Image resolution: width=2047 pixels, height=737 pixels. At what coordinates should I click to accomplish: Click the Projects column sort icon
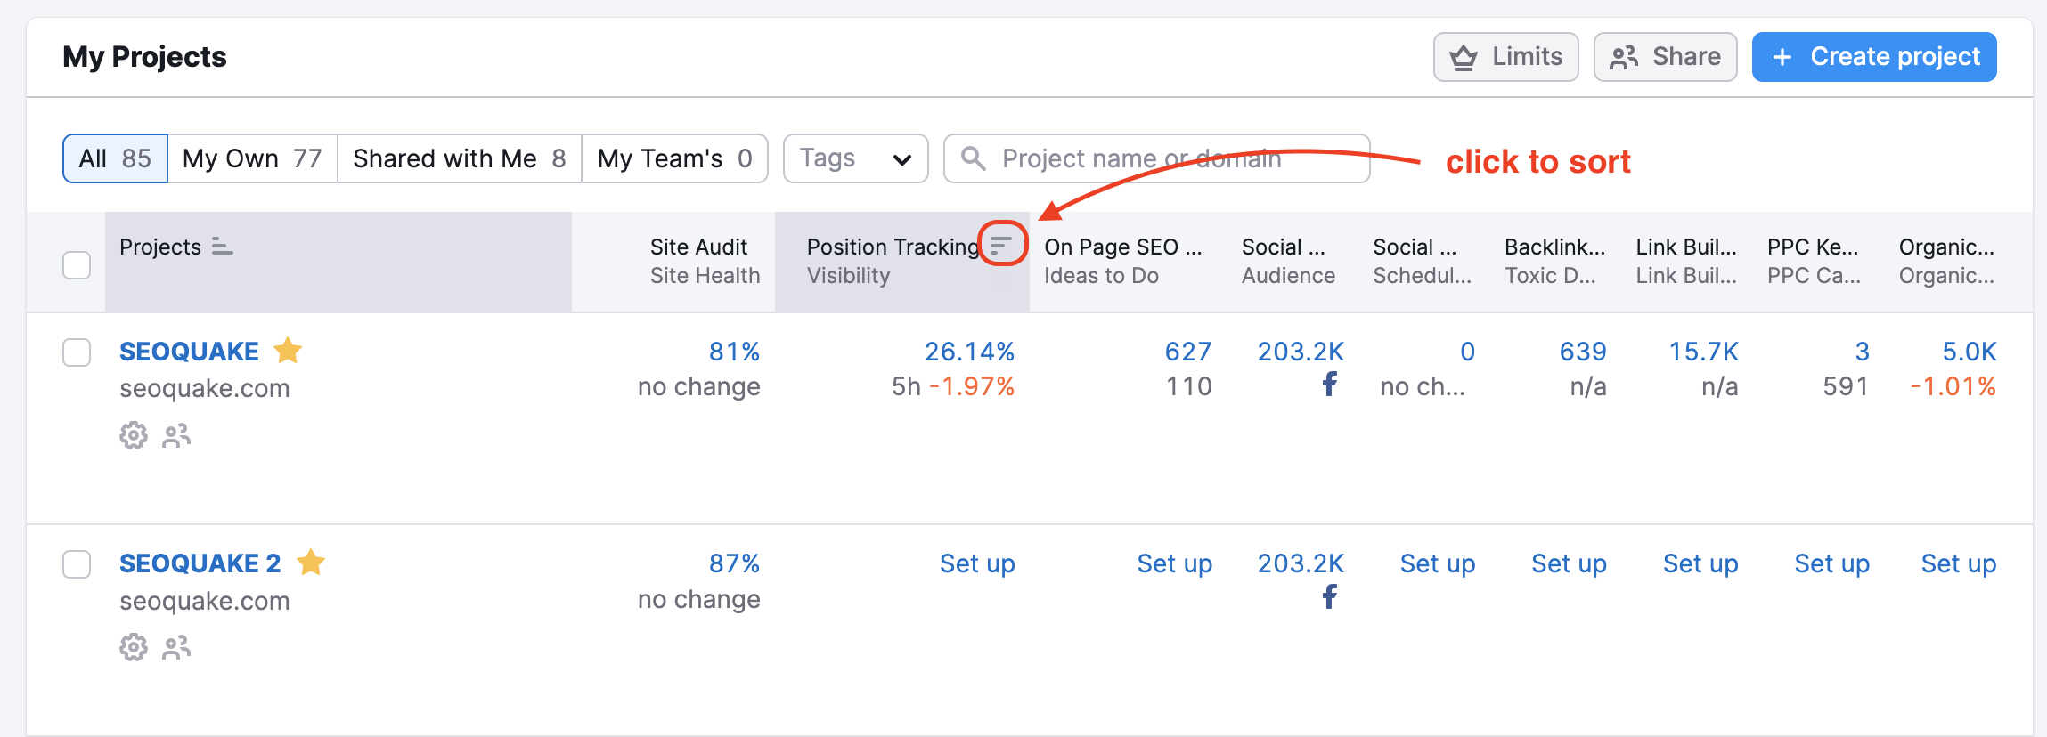point(222,247)
